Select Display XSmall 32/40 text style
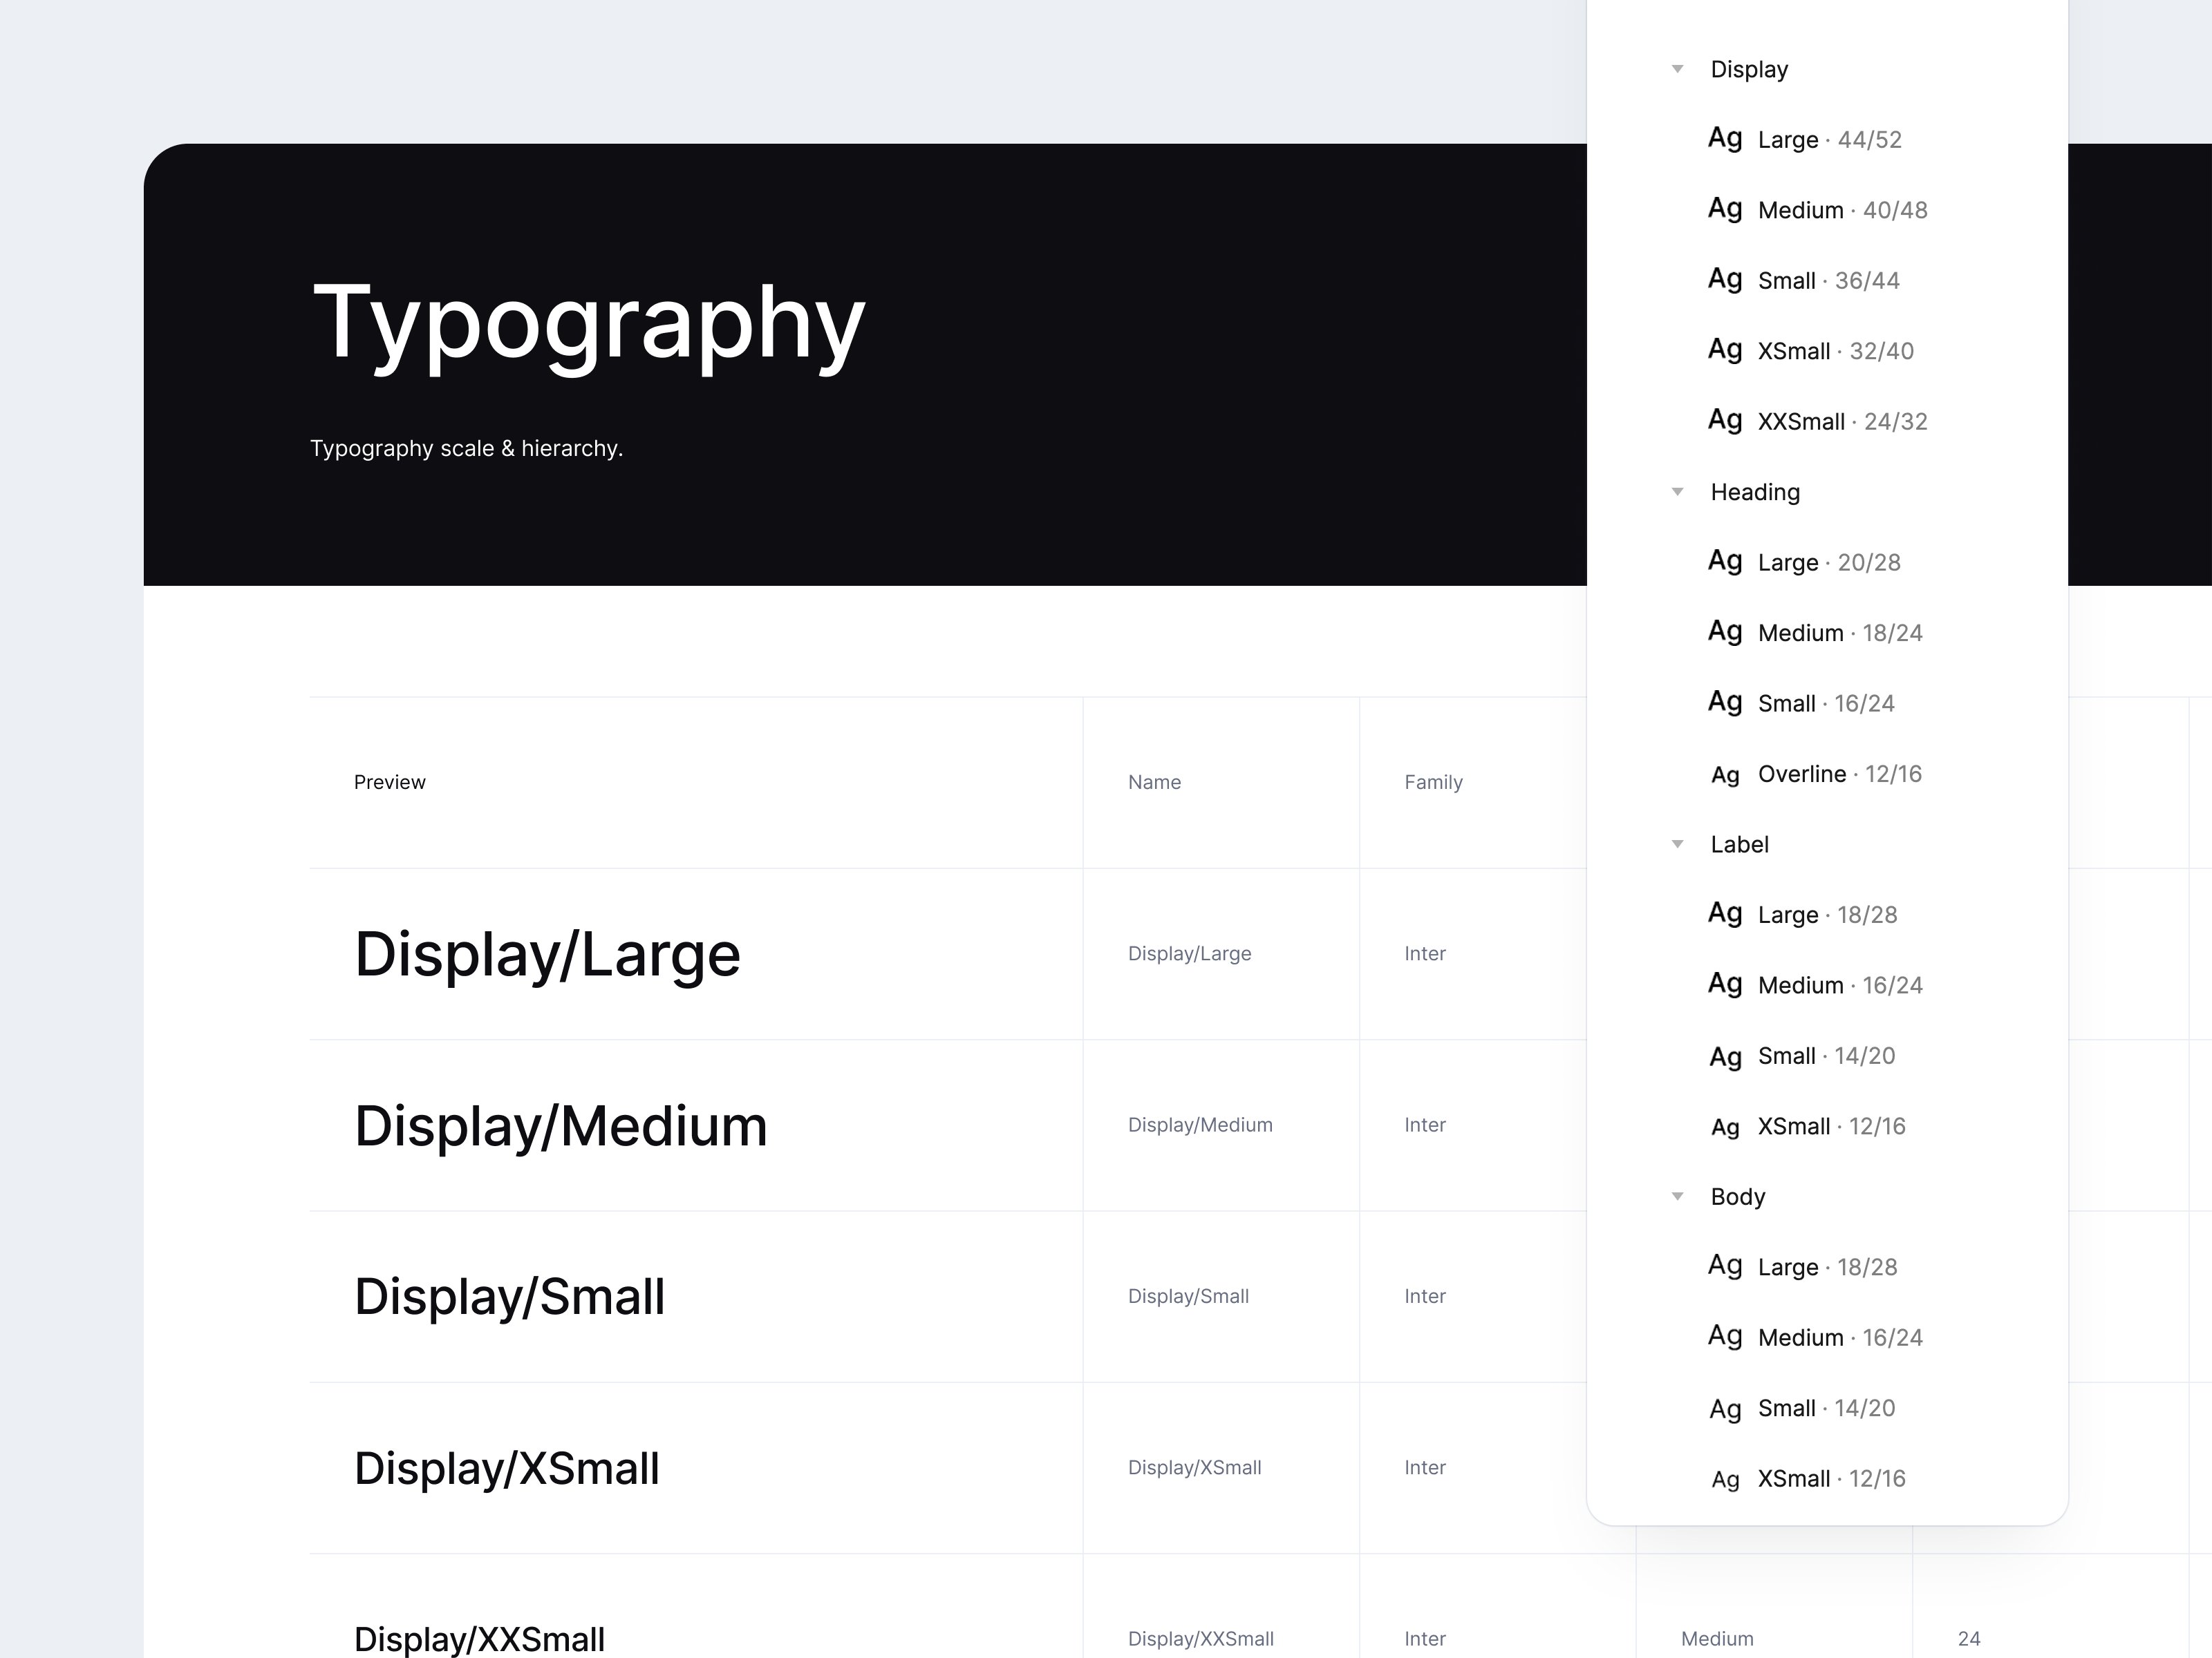Image resolution: width=2212 pixels, height=1658 pixels. tap(1811, 351)
